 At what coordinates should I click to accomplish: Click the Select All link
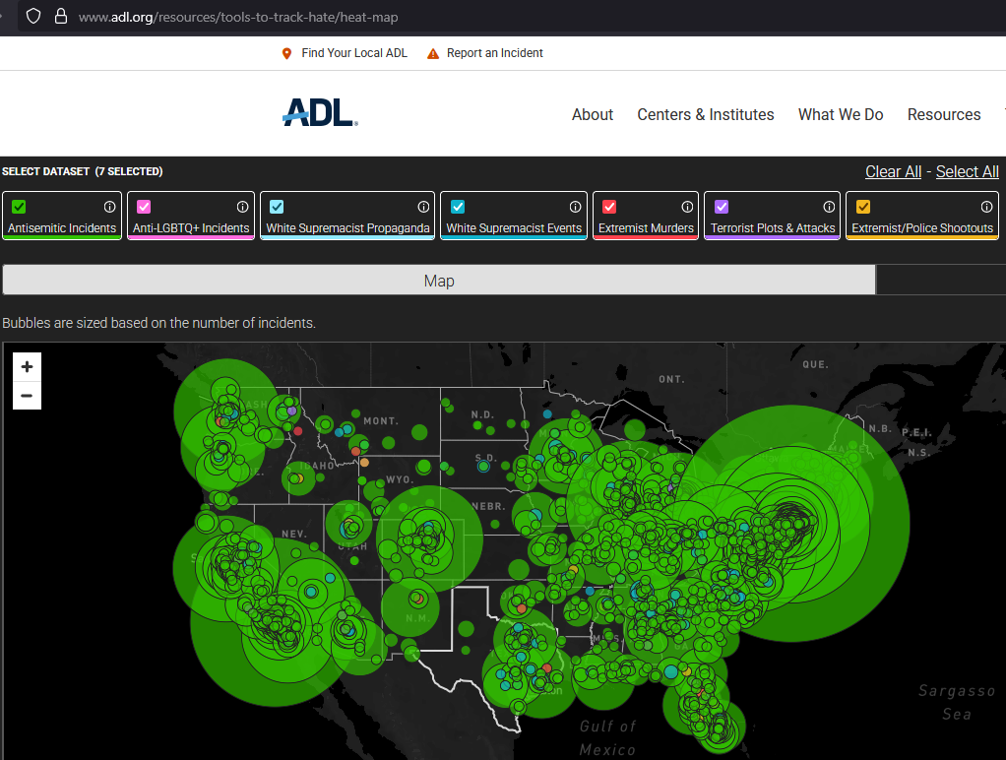click(967, 172)
